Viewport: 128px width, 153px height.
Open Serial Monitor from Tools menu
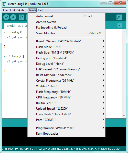66,33
